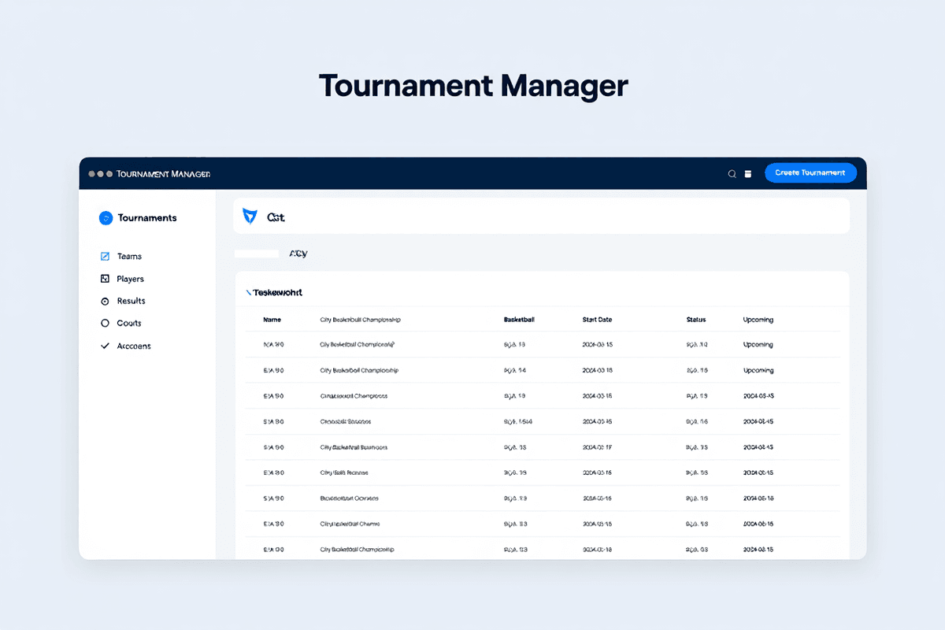Open the Players section icon
The height and width of the screenshot is (630, 945).
pos(105,278)
